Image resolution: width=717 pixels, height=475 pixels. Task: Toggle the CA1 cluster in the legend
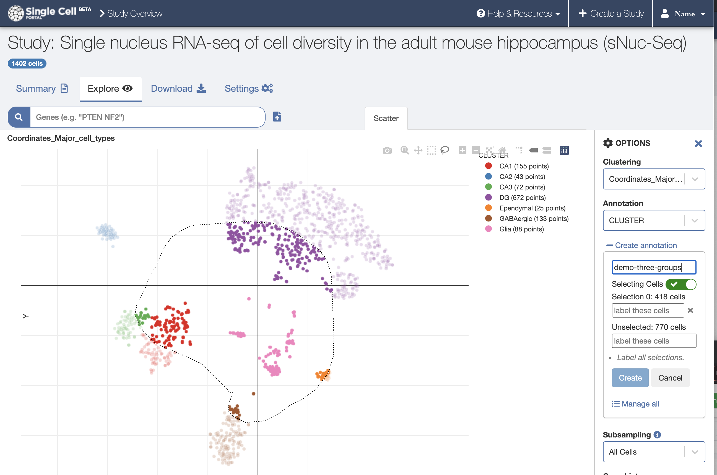point(524,166)
